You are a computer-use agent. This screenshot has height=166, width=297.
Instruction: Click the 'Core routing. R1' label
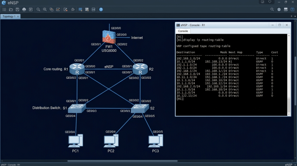56,69
